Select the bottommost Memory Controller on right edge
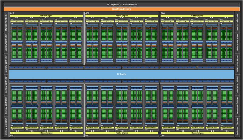The width and height of the screenshot is (243, 140). click(x=237, y=127)
